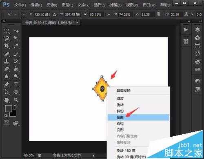This screenshot has width=204, height=159.
Task: Click the foreground color swatch
Action: [9, 109]
